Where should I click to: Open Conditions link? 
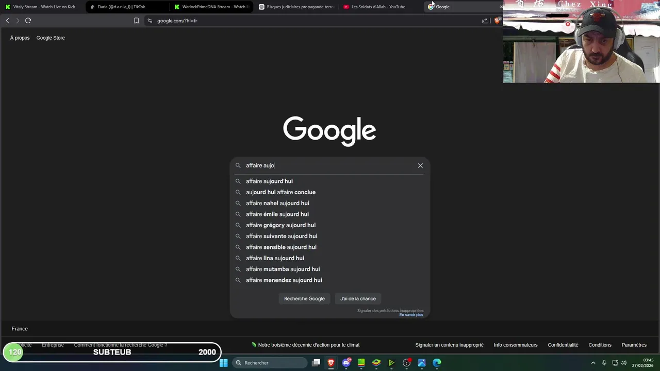click(600, 345)
